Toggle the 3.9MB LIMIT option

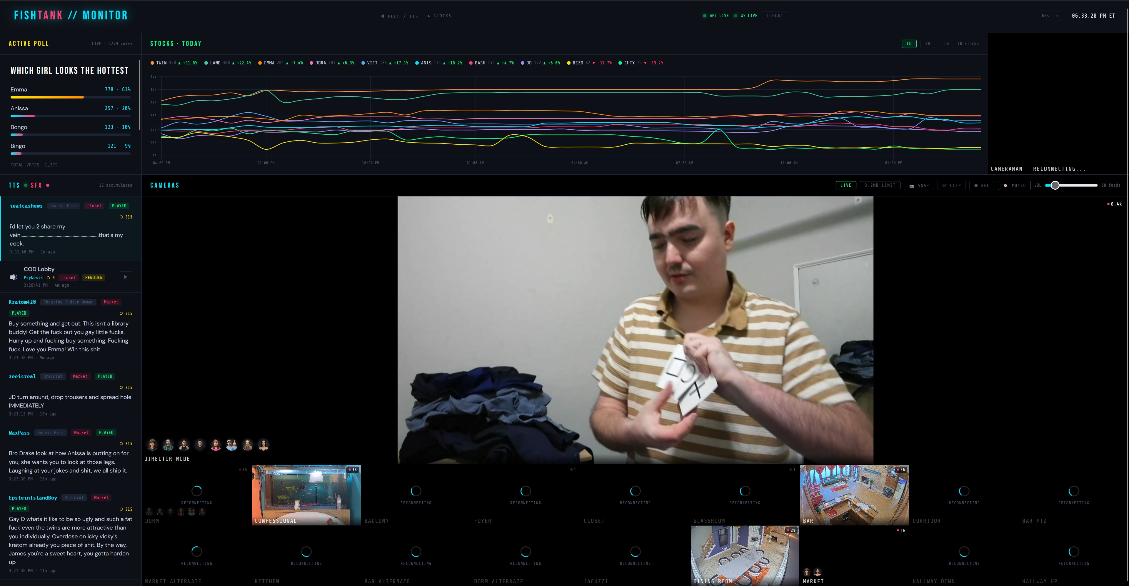click(880, 186)
